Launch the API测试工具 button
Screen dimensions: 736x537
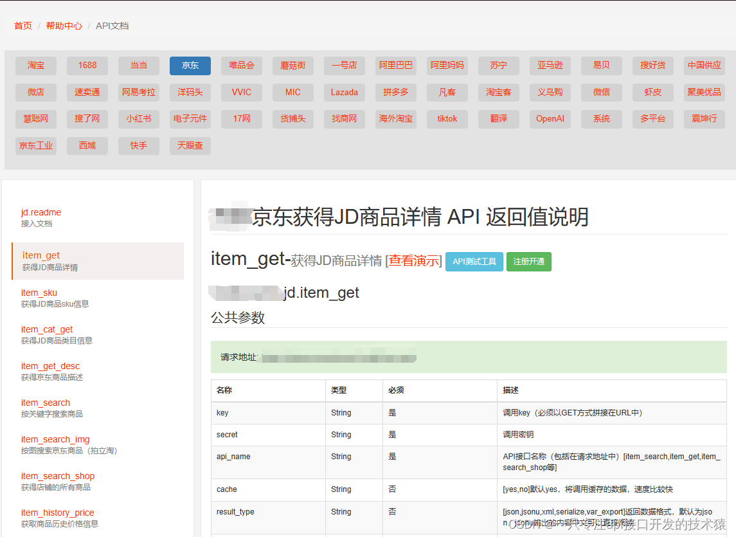point(474,262)
